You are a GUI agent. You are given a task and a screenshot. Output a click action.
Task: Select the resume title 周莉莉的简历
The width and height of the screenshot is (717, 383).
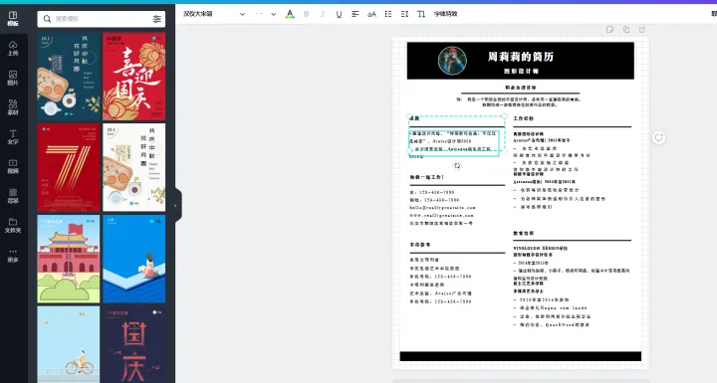(x=521, y=57)
